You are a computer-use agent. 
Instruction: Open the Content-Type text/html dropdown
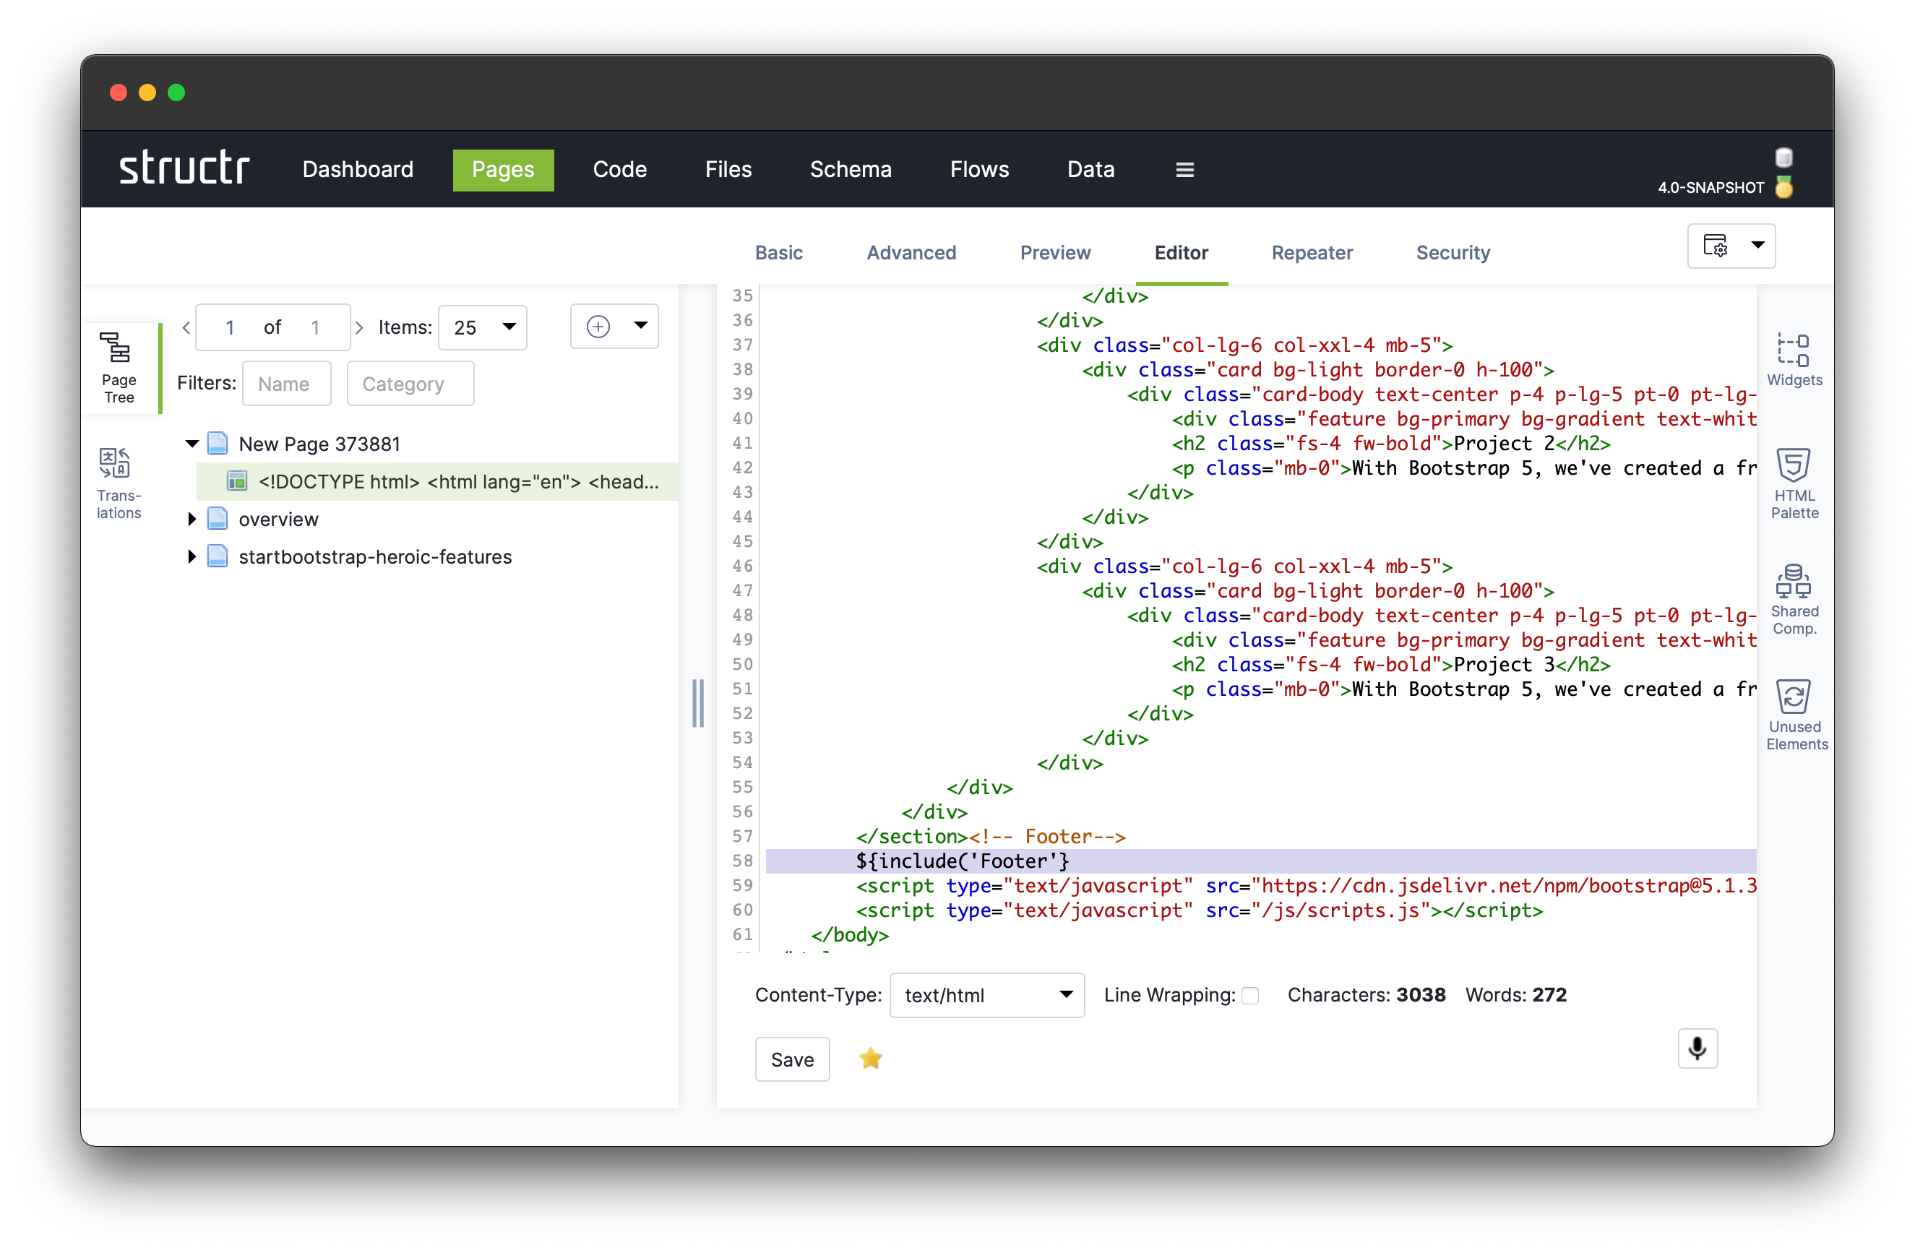tap(986, 996)
